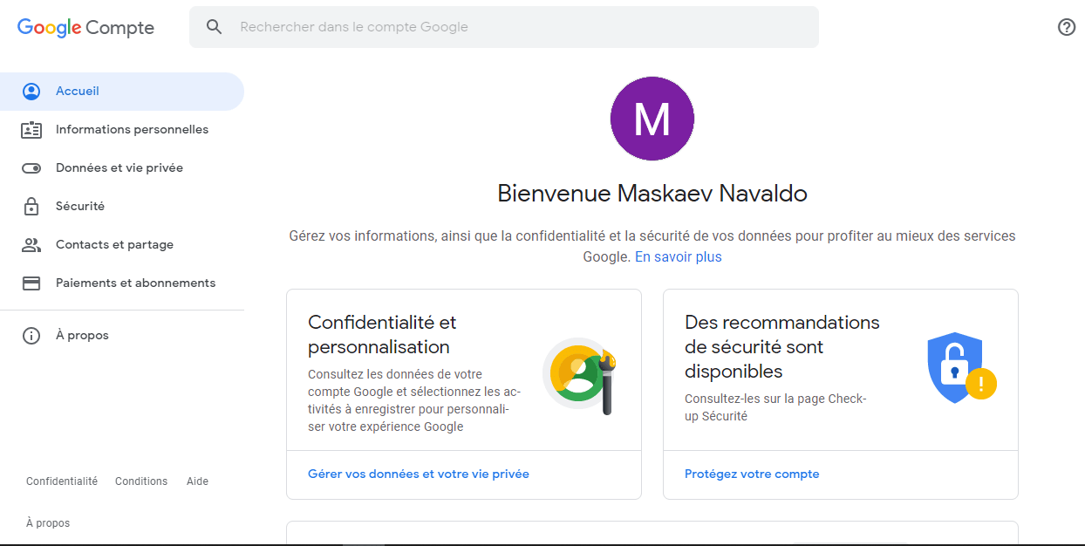Click the privacy personalization illustration
This screenshot has height=546, width=1085.
580,375
